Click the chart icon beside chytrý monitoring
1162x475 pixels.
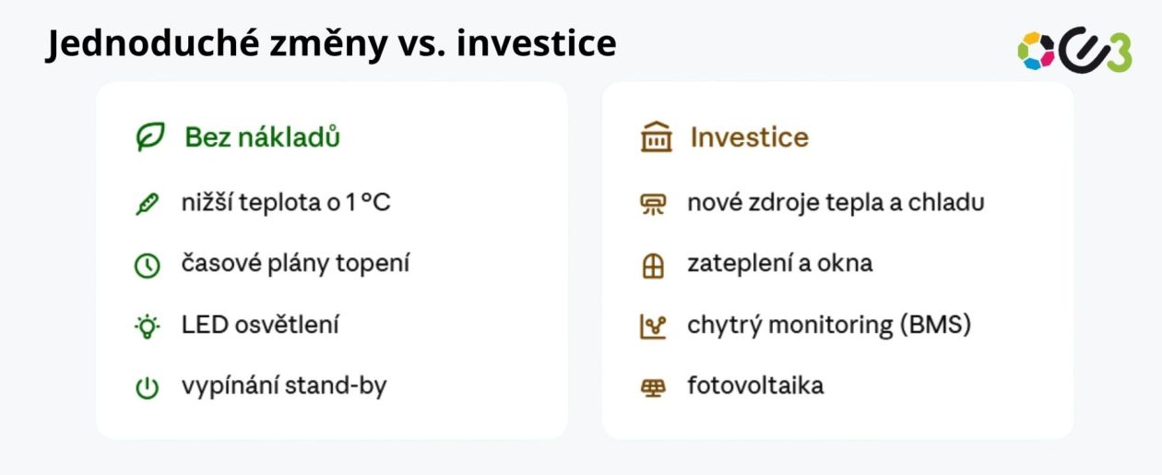[653, 327]
